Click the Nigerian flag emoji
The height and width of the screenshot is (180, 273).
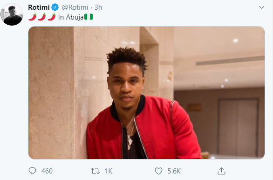89,17
